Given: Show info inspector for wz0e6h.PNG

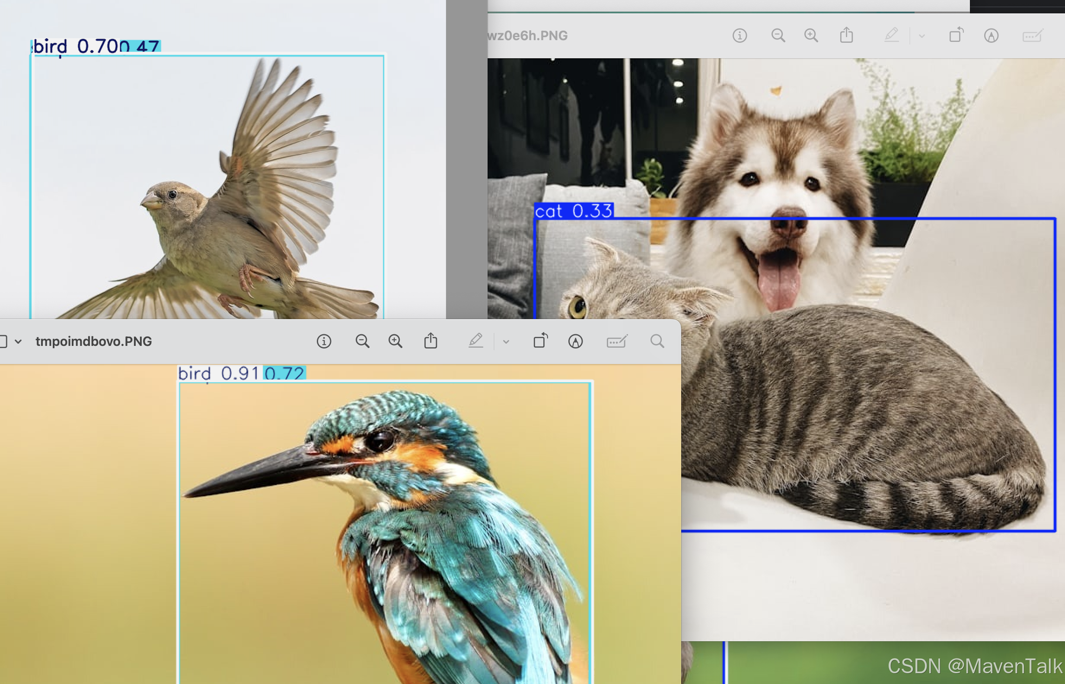Looking at the screenshot, I should tap(740, 35).
